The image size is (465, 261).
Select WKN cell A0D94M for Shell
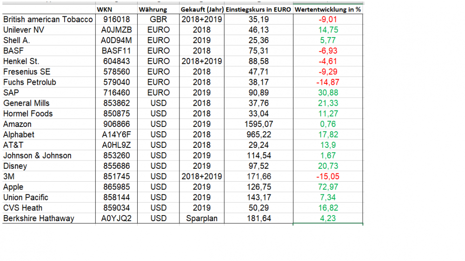(116, 40)
